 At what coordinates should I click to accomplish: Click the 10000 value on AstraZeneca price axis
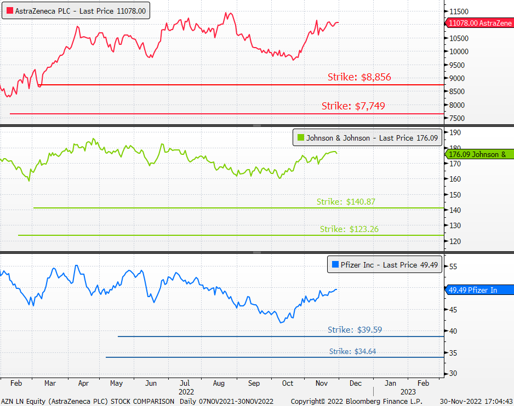459,51
